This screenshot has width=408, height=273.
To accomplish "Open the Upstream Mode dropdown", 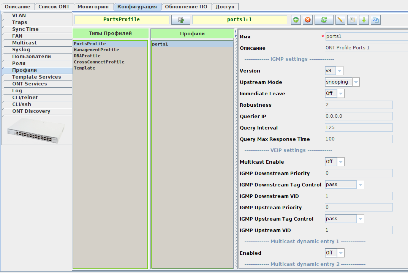I will (x=342, y=82).
